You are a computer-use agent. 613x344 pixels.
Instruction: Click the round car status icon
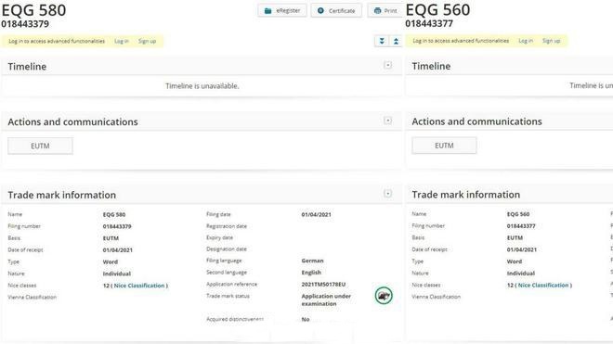[x=384, y=296]
